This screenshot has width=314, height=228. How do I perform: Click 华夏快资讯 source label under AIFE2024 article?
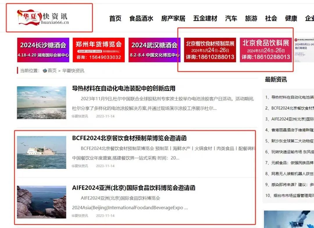pos(80,216)
